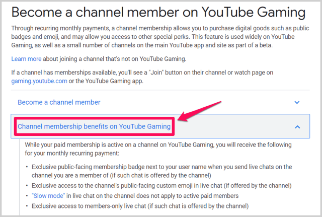Click the text 'While your paid membership is active'
The image size is (322, 217).
[x=158, y=149]
